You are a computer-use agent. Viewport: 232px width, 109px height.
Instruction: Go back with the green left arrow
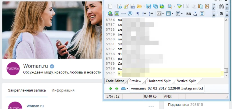(110, 89)
